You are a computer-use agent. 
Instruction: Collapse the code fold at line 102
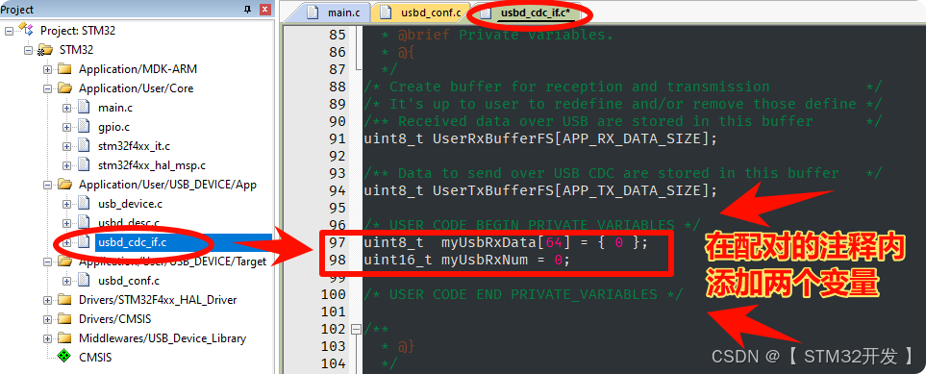click(356, 329)
